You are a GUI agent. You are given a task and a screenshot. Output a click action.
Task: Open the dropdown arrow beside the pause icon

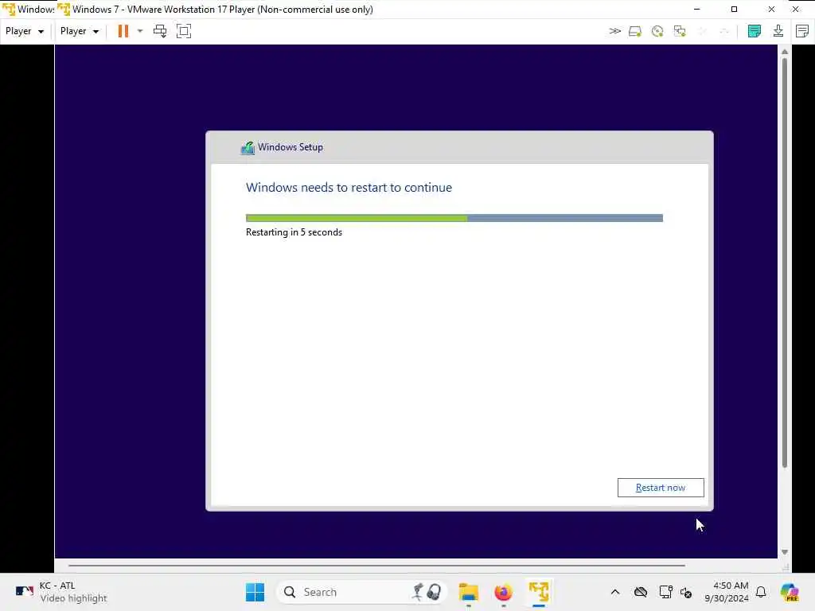pos(140,31)
